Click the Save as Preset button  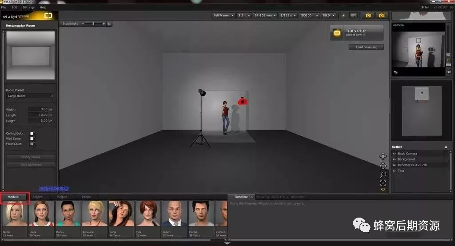[31, 165]
